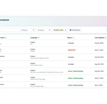The image size is (107, 104).
Task: Click the Namespace button
Action: click(75, 30)
